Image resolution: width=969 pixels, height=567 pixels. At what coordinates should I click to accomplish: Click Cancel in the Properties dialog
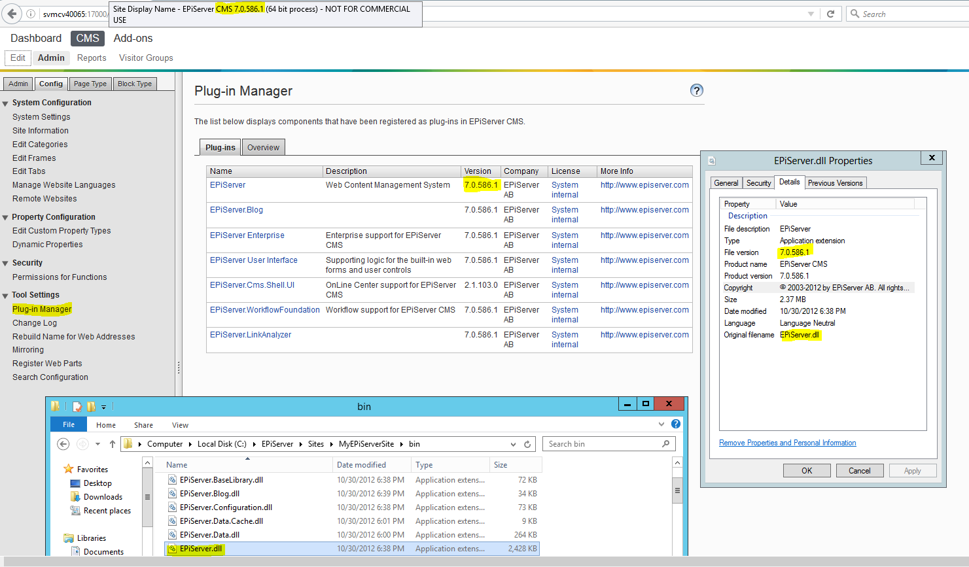point(859,471)
